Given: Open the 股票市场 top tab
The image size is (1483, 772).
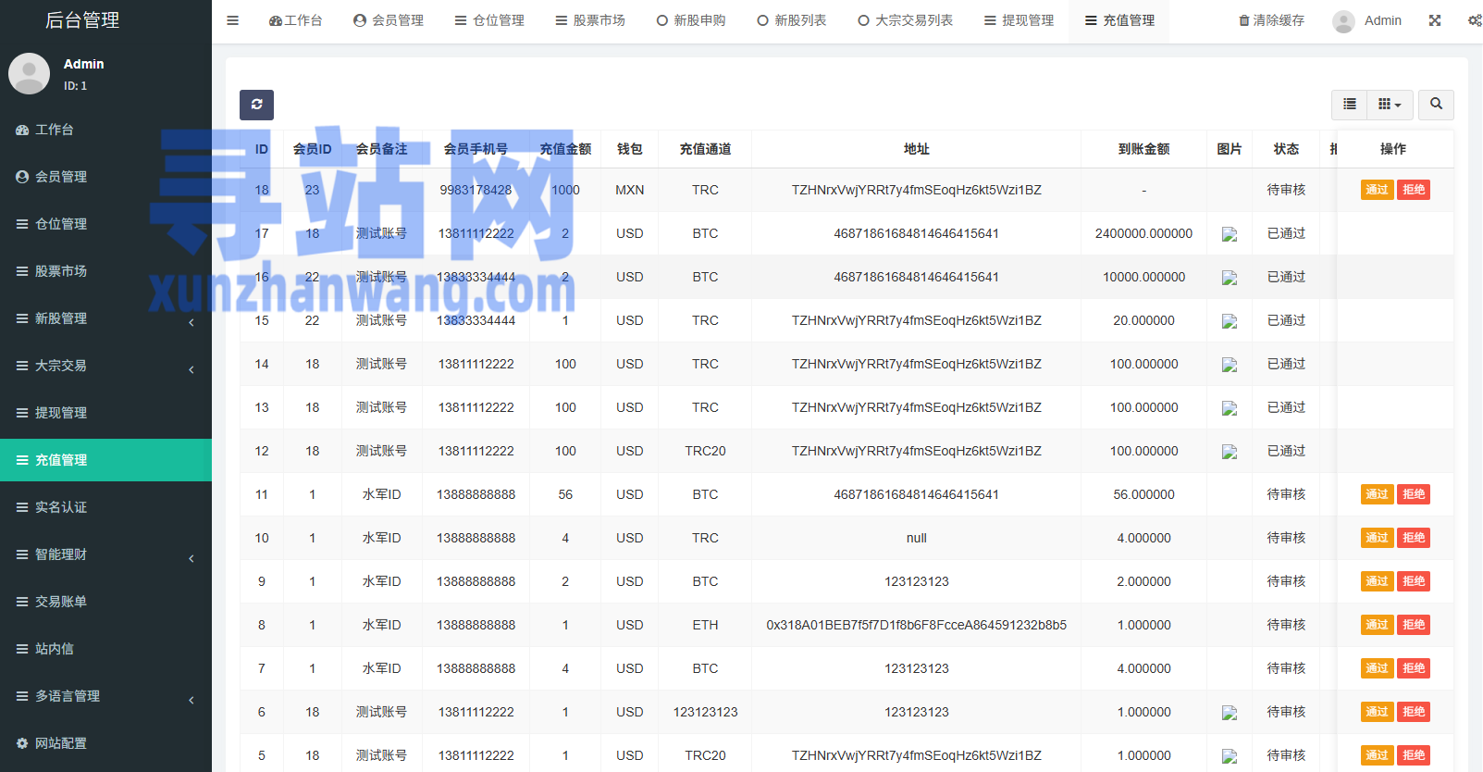Looking at the screenshot, I should pos(590,20).
